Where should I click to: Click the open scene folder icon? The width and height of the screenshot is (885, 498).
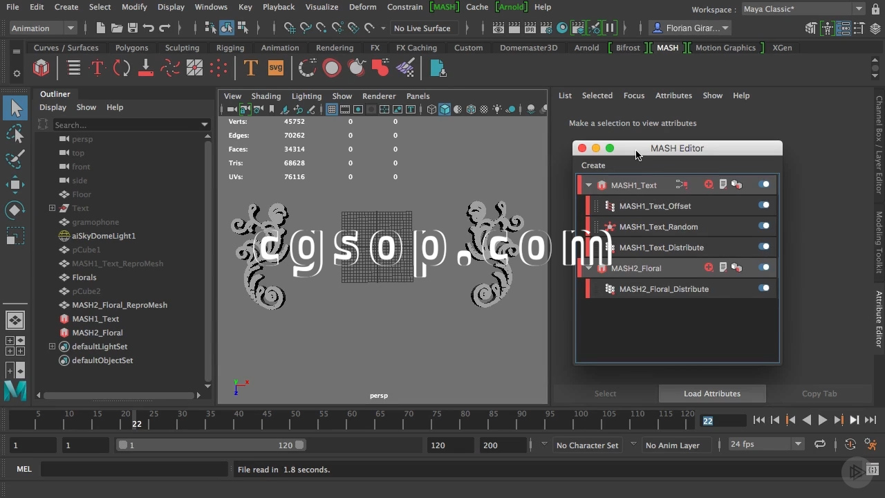pyautogui.click(x=116, y=28)
